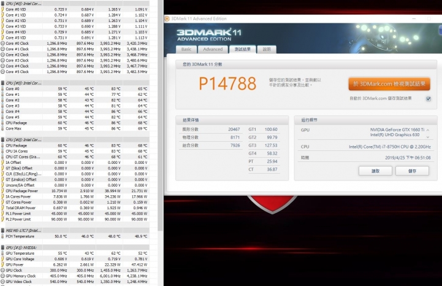Image resolution: width=442 pixels, height=286 pixels.
Task: Click the Core #2 Clock icon
Action: (x=2, y=55)
